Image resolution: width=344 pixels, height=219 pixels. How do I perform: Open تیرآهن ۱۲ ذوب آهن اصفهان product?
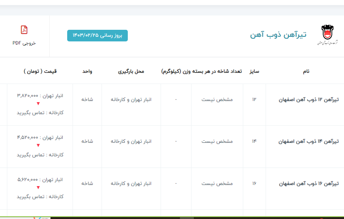308,100
